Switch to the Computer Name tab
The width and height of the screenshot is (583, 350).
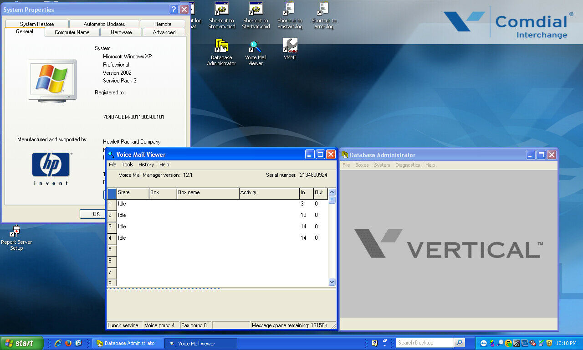point(72,32)
